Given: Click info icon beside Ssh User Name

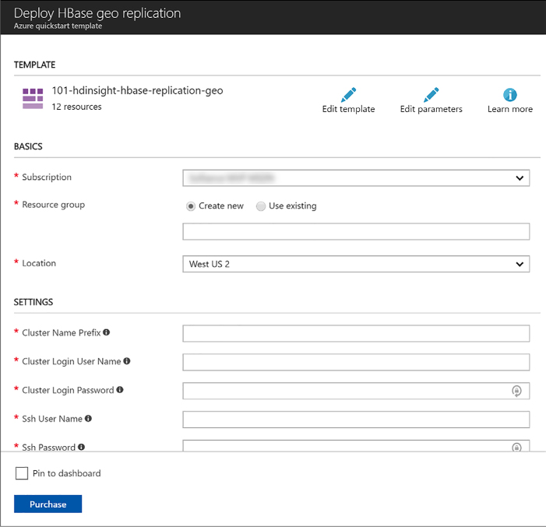Looking at the screenshot, I should tap(88, 418).
